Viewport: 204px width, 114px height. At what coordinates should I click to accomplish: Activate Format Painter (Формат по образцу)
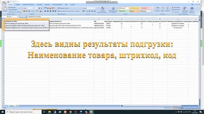pyautogui.click(x=15, y=12)
